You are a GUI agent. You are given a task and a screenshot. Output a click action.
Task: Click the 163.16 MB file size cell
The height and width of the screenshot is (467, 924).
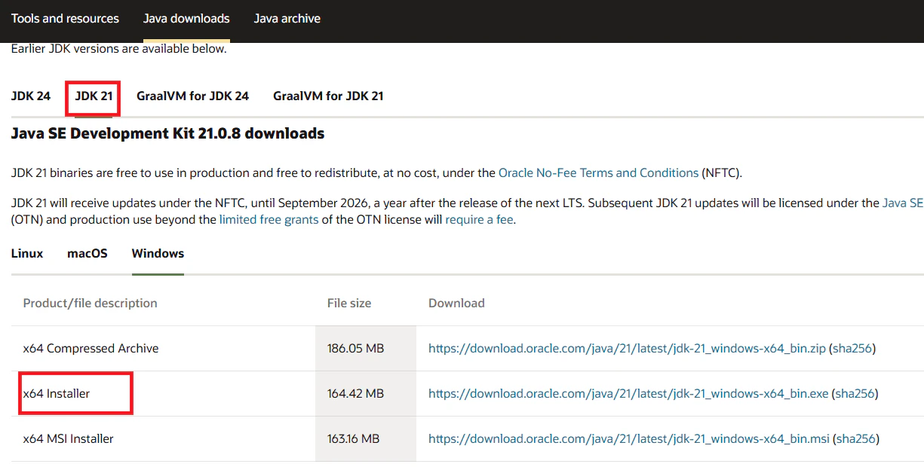point(366,439)
